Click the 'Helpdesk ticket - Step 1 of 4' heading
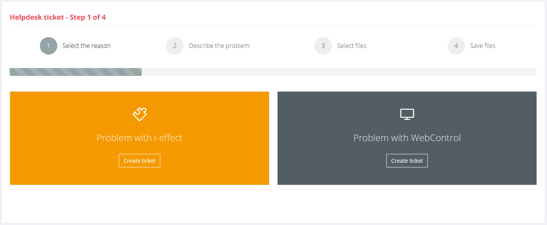547x225 pixels. (x=58, y=17)
